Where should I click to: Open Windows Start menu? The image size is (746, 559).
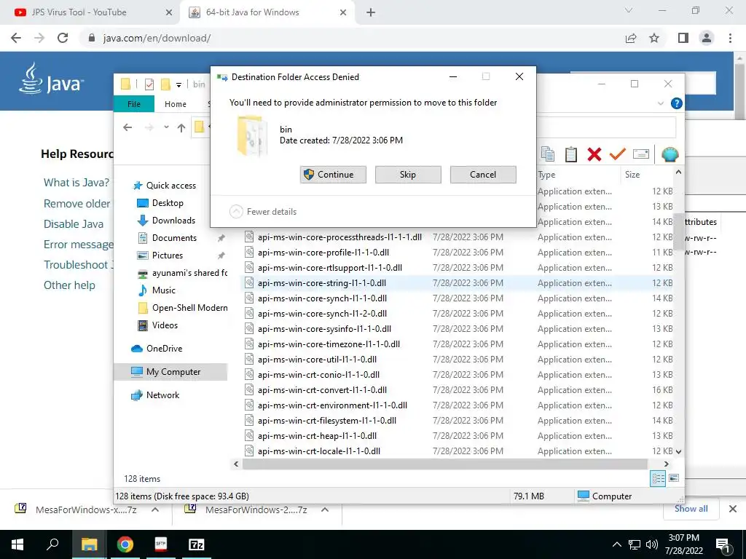click(x=17, y=544)
